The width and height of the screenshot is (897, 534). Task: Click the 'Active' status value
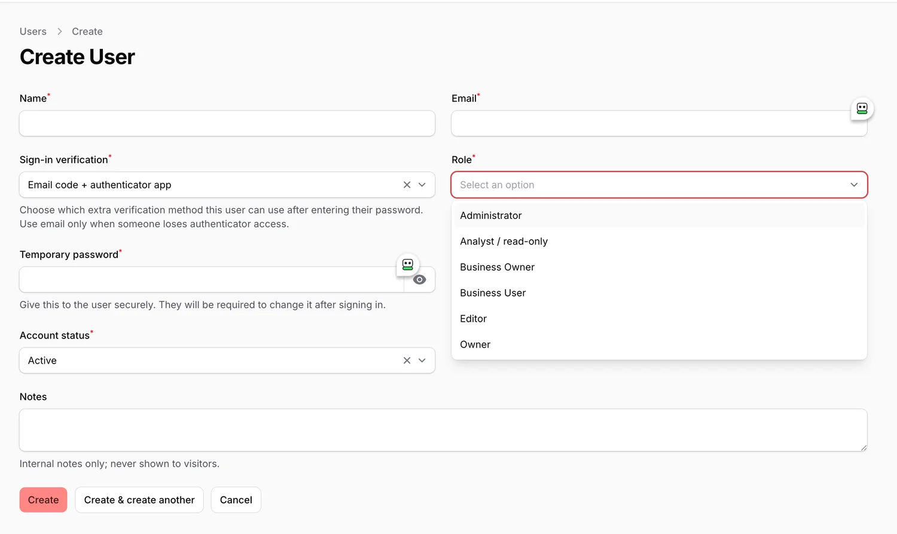point(42,361)
